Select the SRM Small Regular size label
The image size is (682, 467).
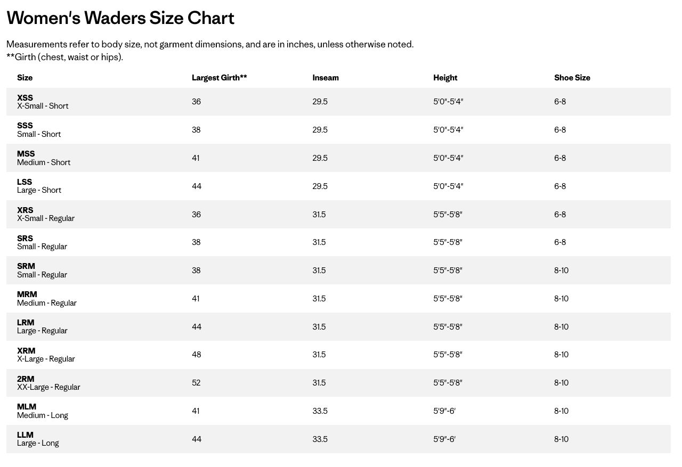coord(42,271)
